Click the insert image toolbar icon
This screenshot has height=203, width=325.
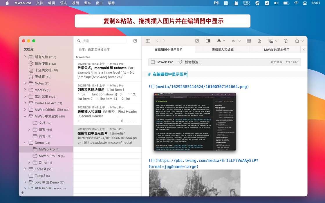point(271,41)
